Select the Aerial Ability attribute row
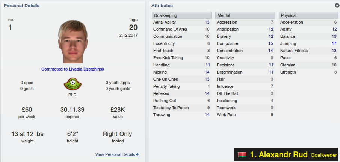Image resolution: width=340 pixels, height=162 pixels. click(181, 22)
